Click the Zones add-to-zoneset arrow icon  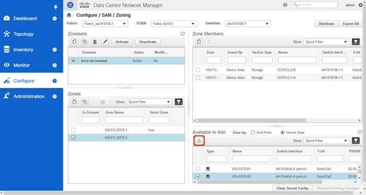(102, 102)
